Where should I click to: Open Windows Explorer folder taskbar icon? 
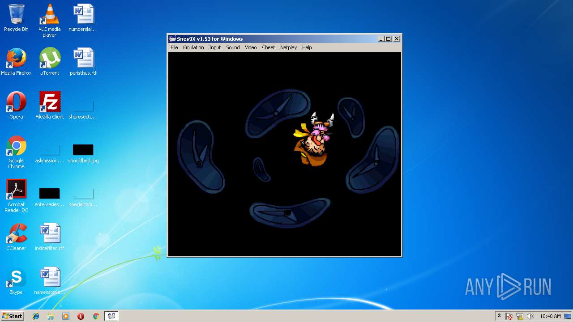(51, 316)
